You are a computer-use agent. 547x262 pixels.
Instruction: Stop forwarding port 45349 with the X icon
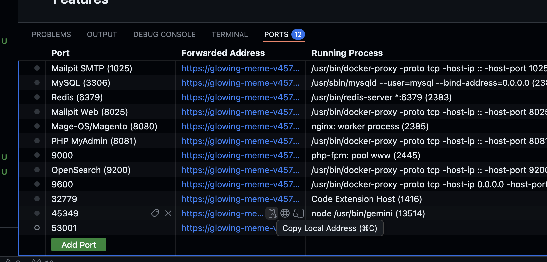pyautogui.click(x=168, y=213)
